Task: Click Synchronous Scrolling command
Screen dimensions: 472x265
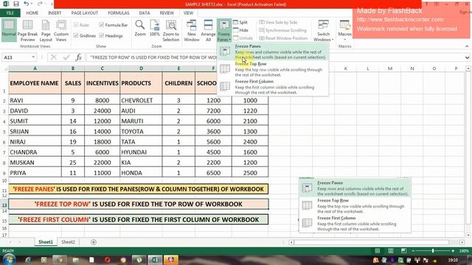Action: point(282,30)
